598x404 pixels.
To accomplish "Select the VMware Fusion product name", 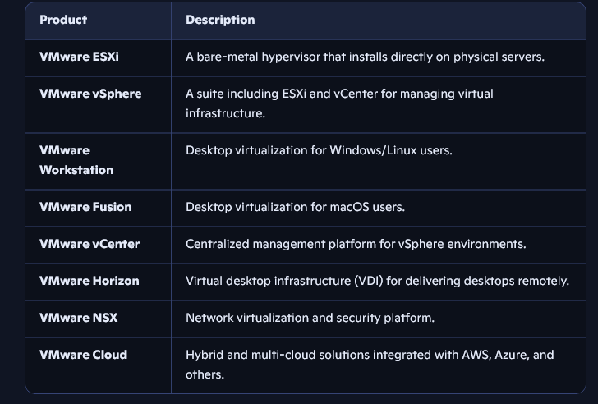I will point(85,207).
